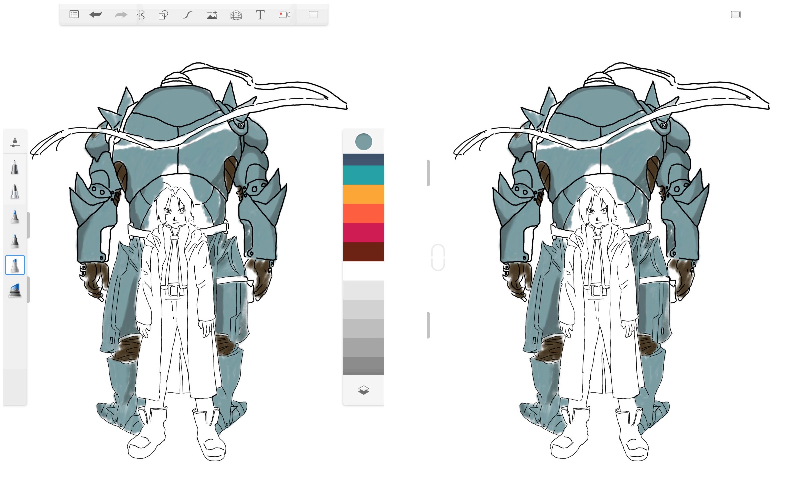The width and height of the screenshot is (796, 484).
Task: Select the predictive stroke curve tool
Action: coord(188,15)
